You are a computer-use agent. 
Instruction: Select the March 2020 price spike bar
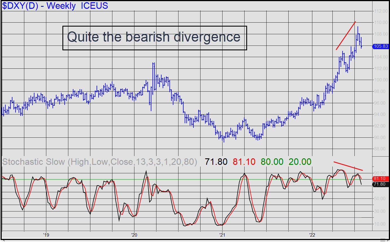click(x=153, y=76)
